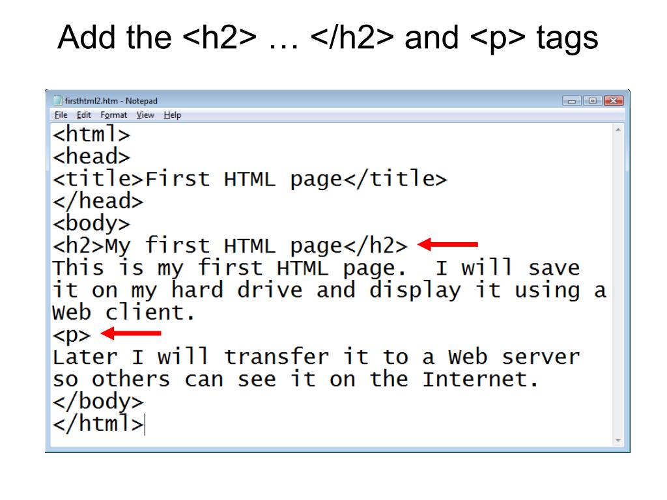This screenshot has height=500, width=667.
Task: Click the <p> tag line
Action: tap(72, 335)
